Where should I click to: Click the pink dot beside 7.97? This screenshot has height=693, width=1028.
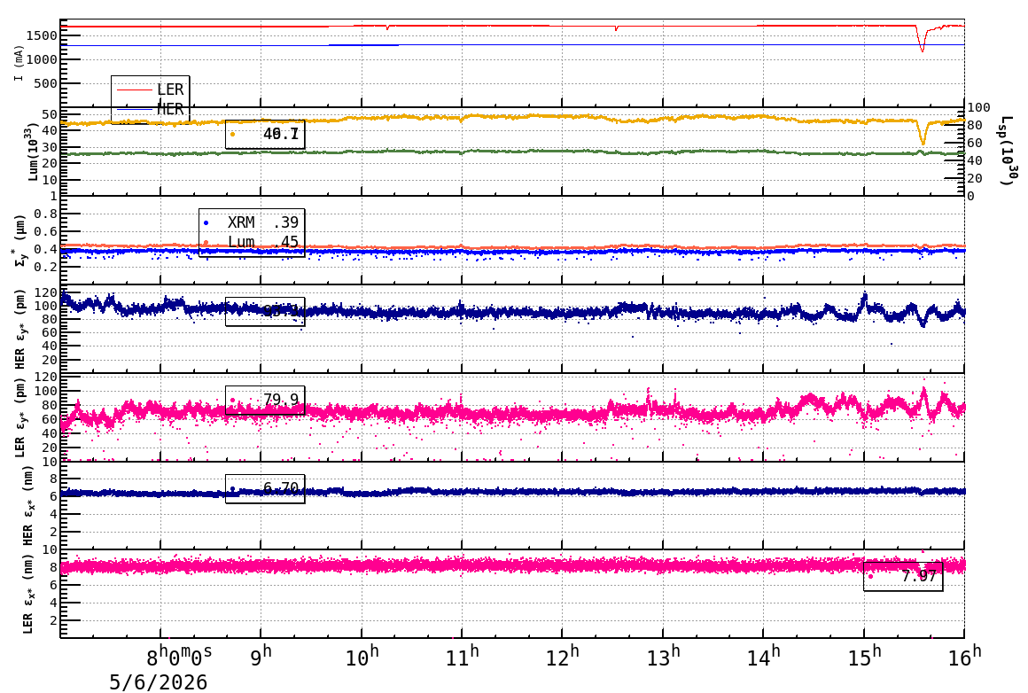pos(870,576)
